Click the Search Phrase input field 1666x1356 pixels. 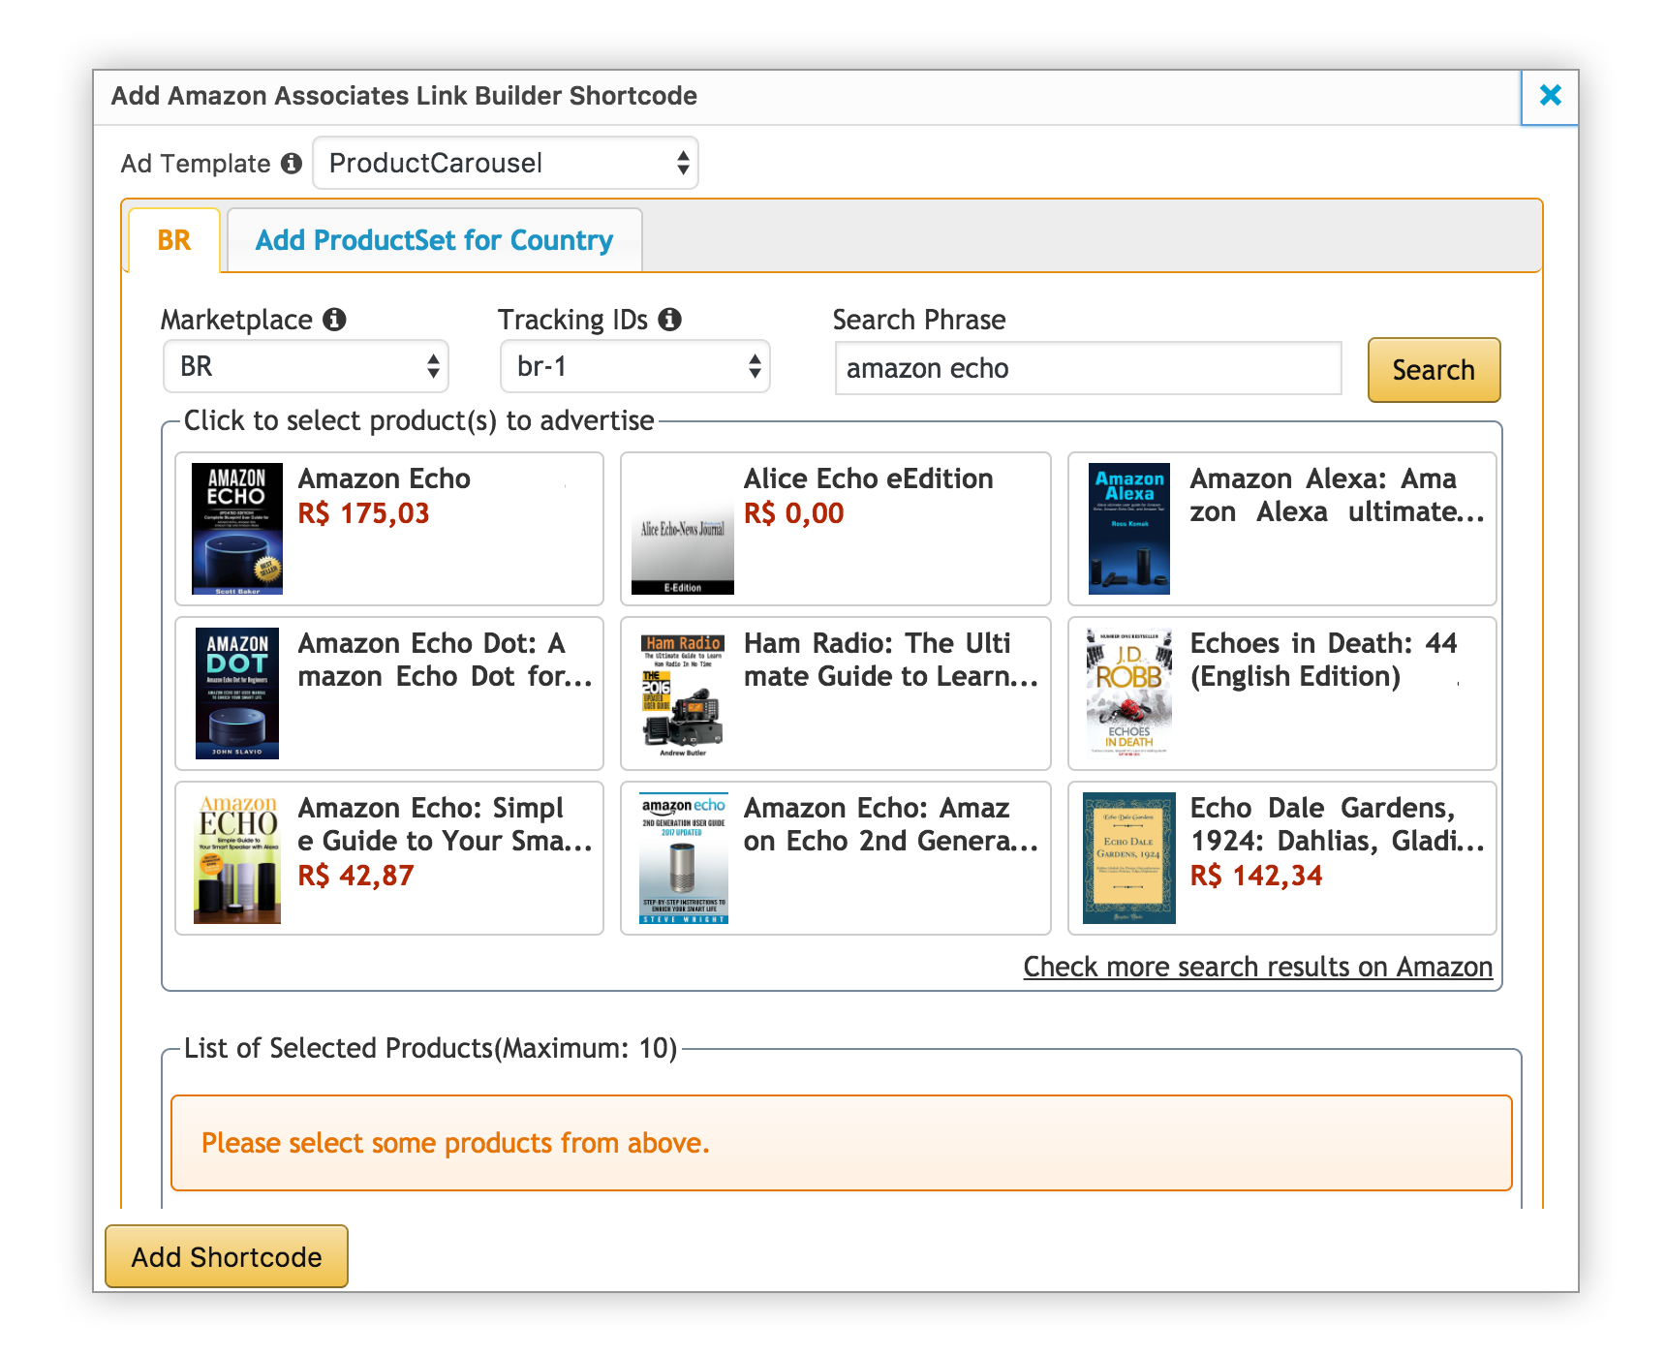(1088, 369)
